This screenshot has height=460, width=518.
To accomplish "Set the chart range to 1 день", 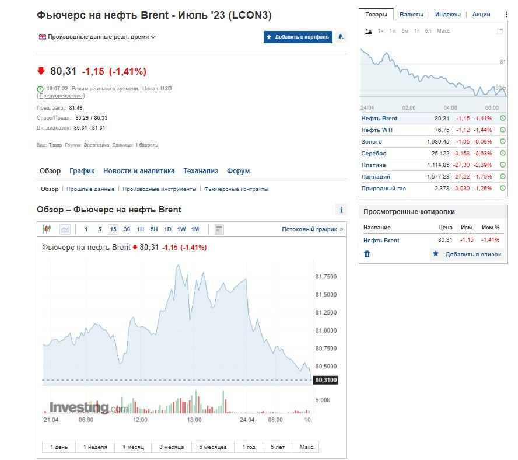I will tap(59, 447).
